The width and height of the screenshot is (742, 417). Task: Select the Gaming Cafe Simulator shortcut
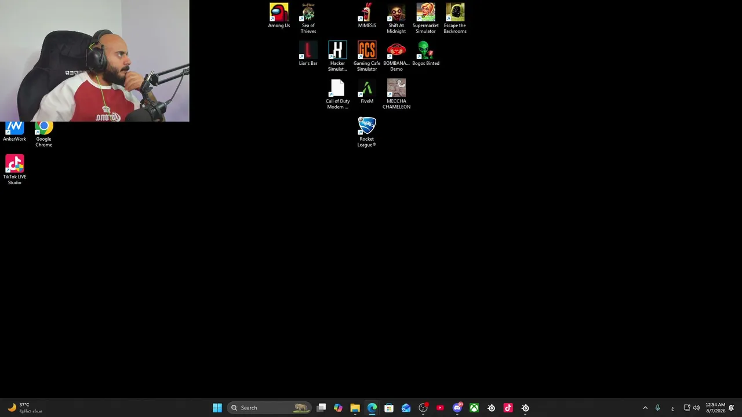coord(367,56)
